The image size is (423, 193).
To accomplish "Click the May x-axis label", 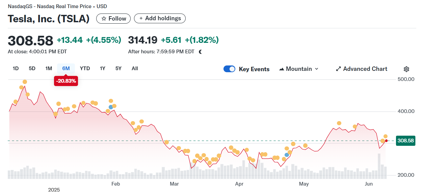I will pos(304,184).
